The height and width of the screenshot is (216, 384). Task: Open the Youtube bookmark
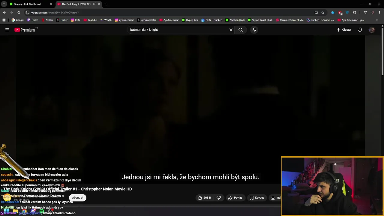(90, 20)
